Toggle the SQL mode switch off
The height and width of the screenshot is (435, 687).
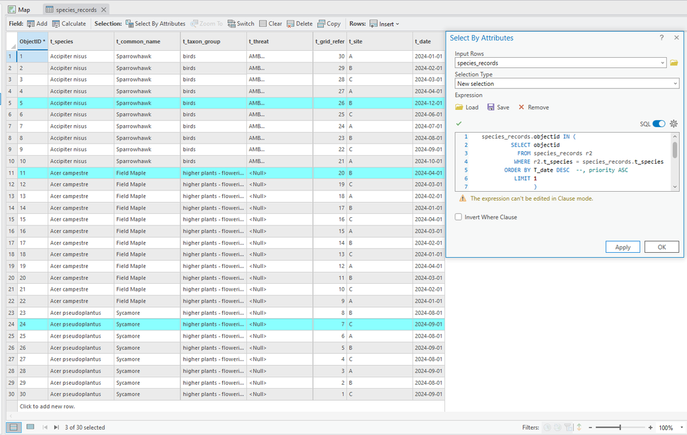658,124
